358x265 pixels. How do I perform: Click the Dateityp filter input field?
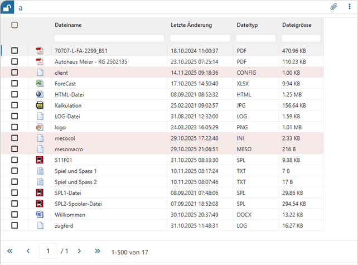tap(255, 38)
